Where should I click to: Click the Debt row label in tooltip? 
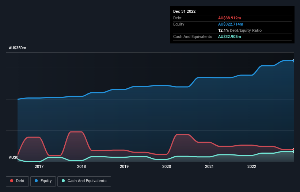pos(177,18)
